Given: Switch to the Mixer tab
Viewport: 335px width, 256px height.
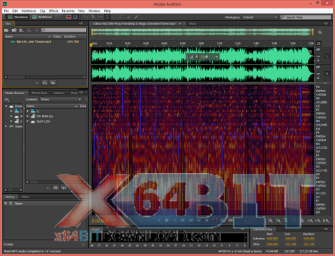Looking at the screenshot, I should [x=193, y=24].
